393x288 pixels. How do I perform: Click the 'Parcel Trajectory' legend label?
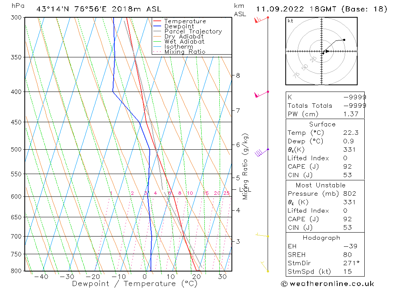pyautogui.click(x=193, y=31)
